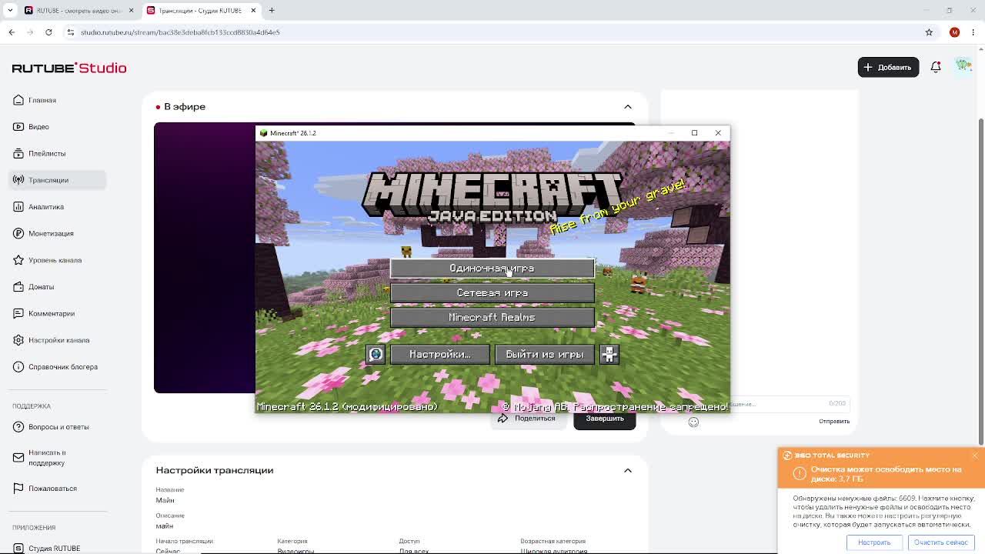Maximize the Minecraft window

click(x=694, y=133)
